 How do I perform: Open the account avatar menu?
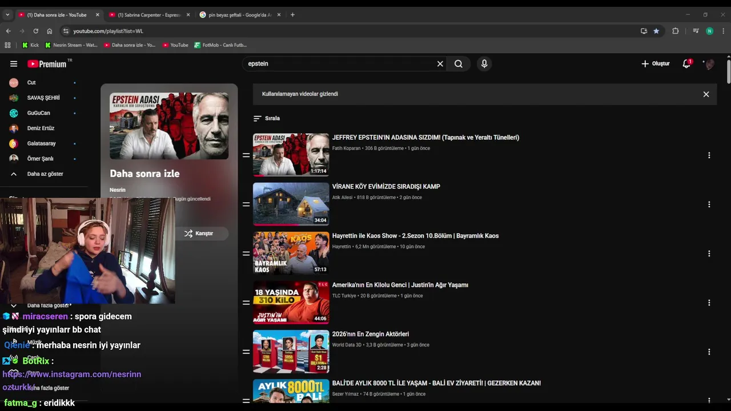tap(709, 64)
